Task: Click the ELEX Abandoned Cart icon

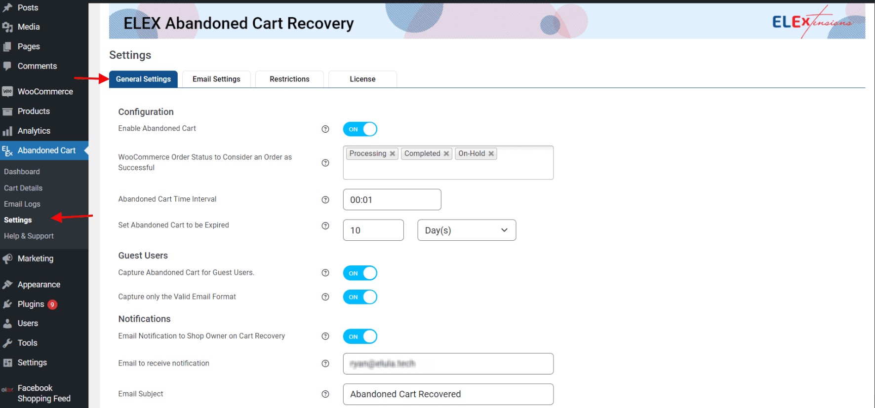Action: coord(7,151)
